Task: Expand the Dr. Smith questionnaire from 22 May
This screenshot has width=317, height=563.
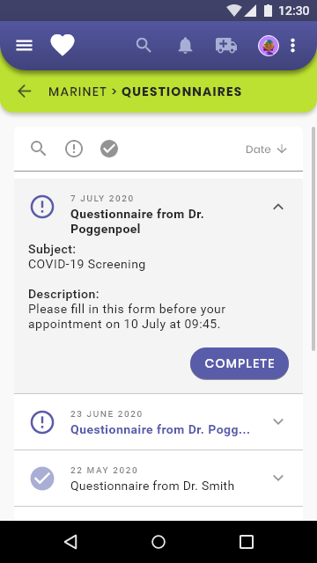Action: pyautogui.click(x=278, y=478)
